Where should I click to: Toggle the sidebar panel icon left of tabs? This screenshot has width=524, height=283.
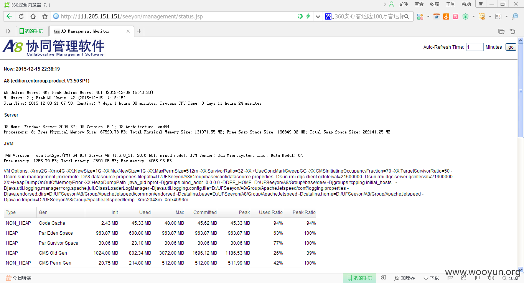[8, 31]
